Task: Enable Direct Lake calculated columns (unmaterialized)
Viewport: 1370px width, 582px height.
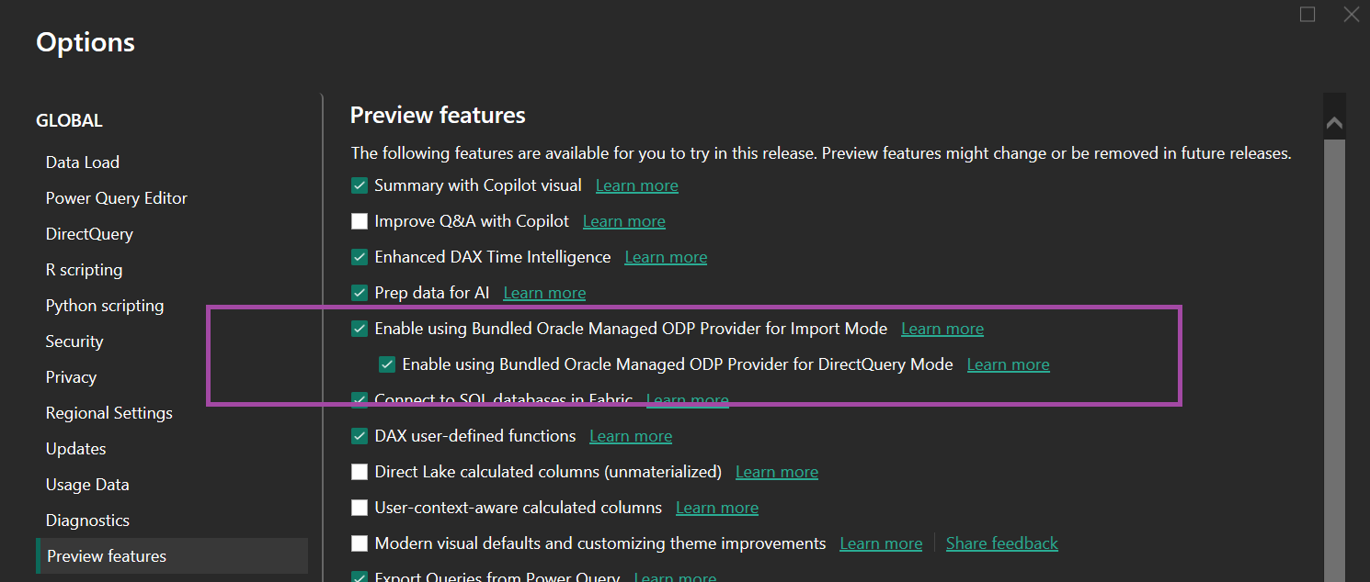Action: coord(360,472)
